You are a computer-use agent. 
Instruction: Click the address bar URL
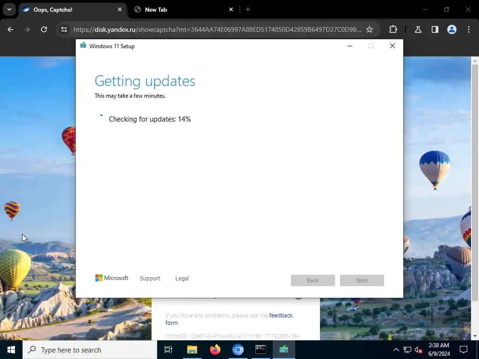[217, 29]
